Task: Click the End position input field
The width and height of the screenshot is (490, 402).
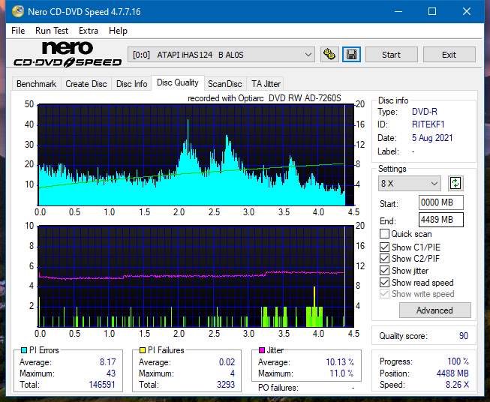Action: [441, 220]
